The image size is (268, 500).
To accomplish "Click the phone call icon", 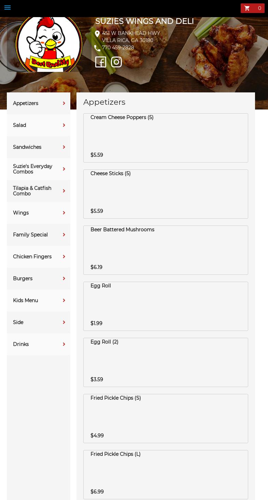I will coord(97,48).
